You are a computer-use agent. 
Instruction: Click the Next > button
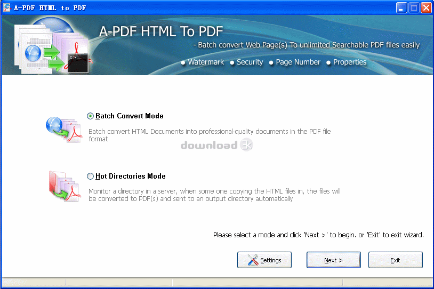point(334,260)
